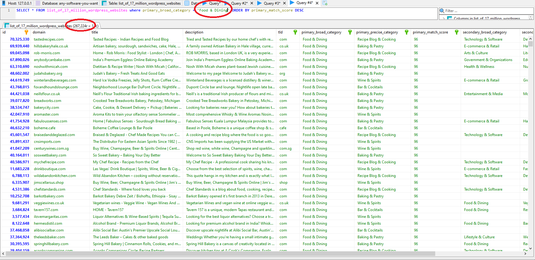Click the new query tab icon
The height and width of the screenshot is (260, 535).
click(x=325, y=3)
